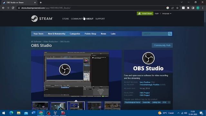Image resolution: width=206 pixels, height=116 pixels.
Task: Click ABOUT in the Steam header
Action: tap(90, 19)
